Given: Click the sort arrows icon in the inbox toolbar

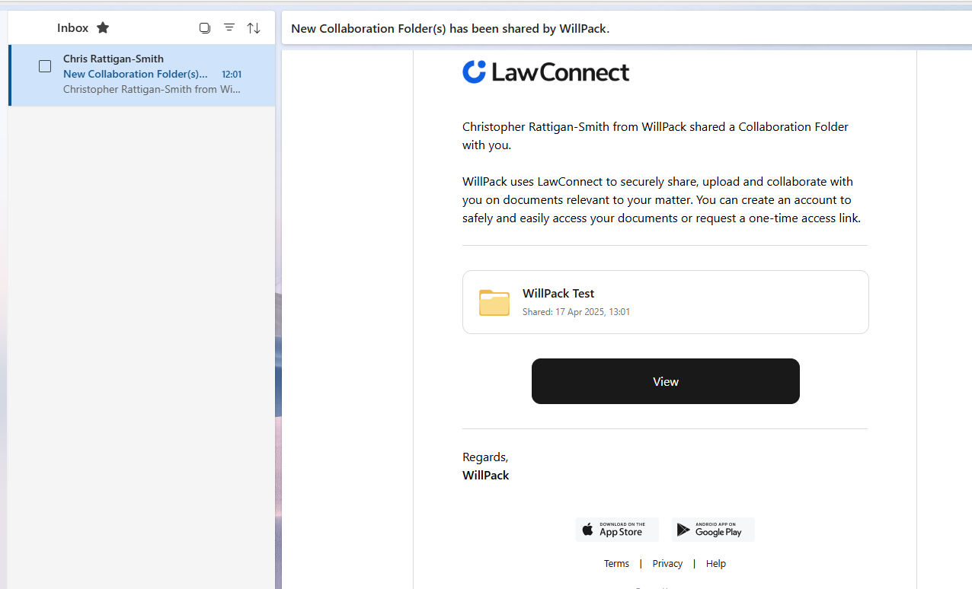Looking at the screenshot, I should click(254, 27).
